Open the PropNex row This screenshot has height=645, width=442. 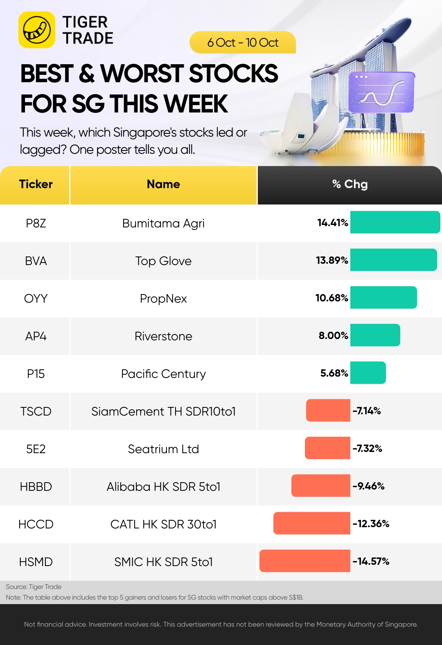[221, 299]
